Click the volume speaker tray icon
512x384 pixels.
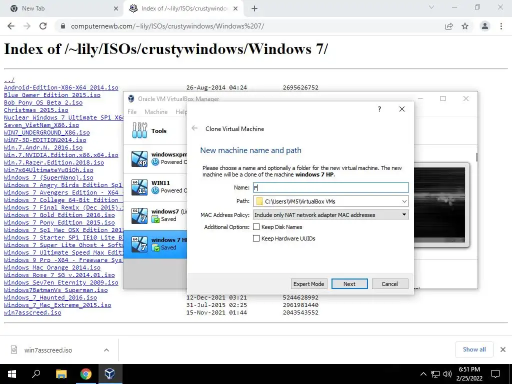coord(447,374)
